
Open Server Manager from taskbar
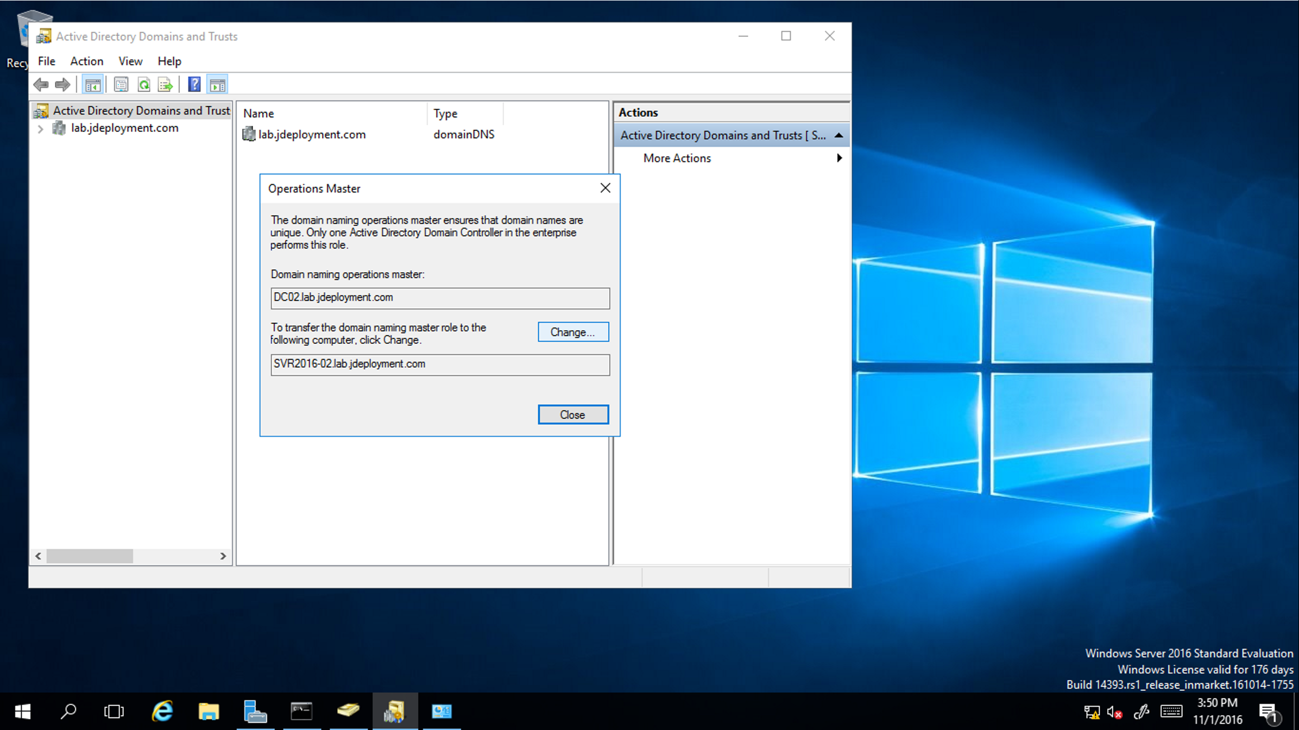[255, 711]
